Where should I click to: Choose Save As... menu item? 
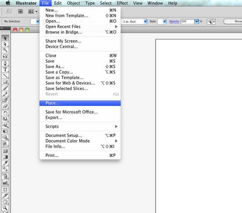tap(80, 67)
